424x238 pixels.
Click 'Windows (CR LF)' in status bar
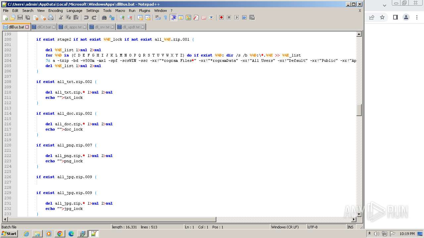[288, 227]
